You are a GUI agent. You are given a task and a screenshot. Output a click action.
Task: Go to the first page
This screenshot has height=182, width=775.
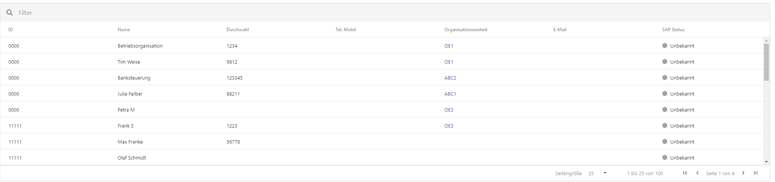pyautogui.click(x=685, y=173)
